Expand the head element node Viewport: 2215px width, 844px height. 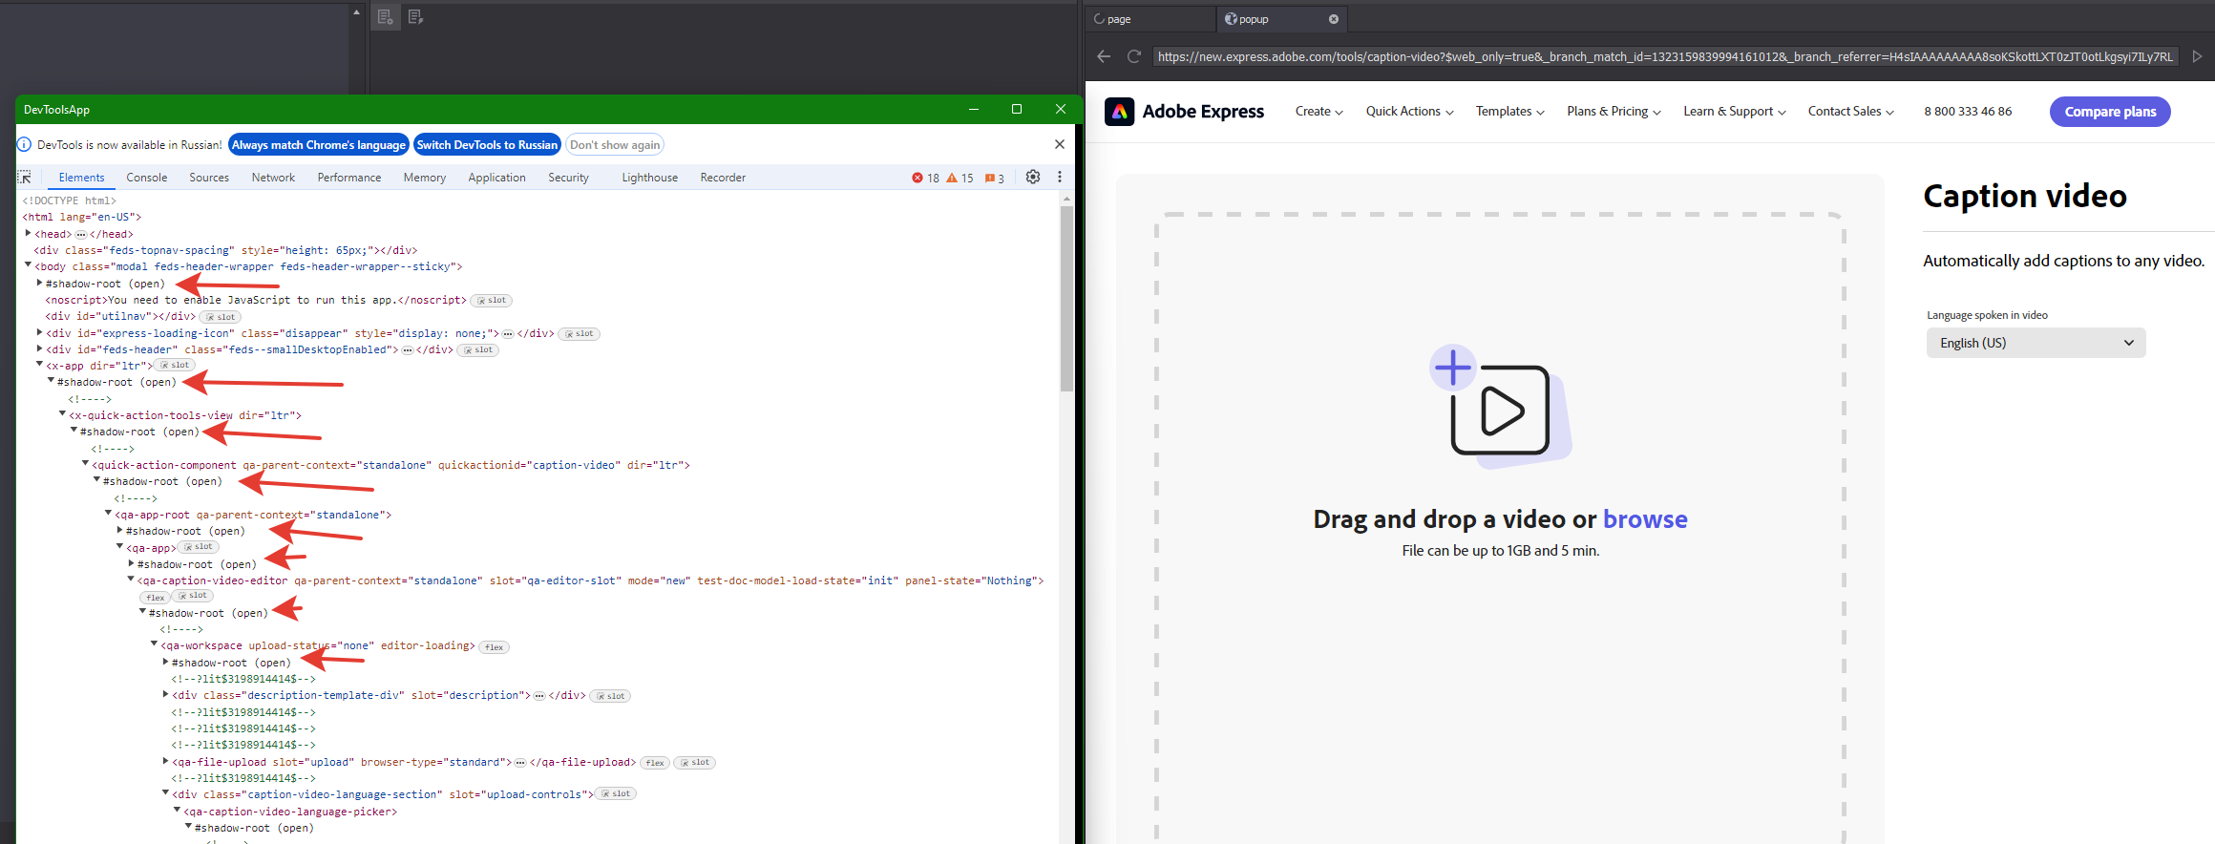click(28, 233)
